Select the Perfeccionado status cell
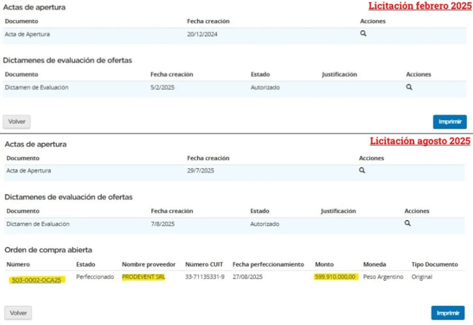The image size is (473, 325). pyautogui.click(x=95, y=277)
